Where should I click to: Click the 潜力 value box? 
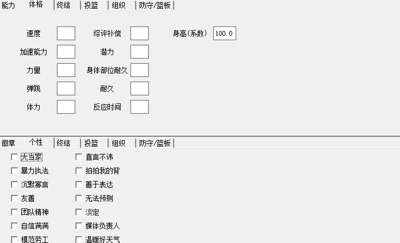pos(140,52)
